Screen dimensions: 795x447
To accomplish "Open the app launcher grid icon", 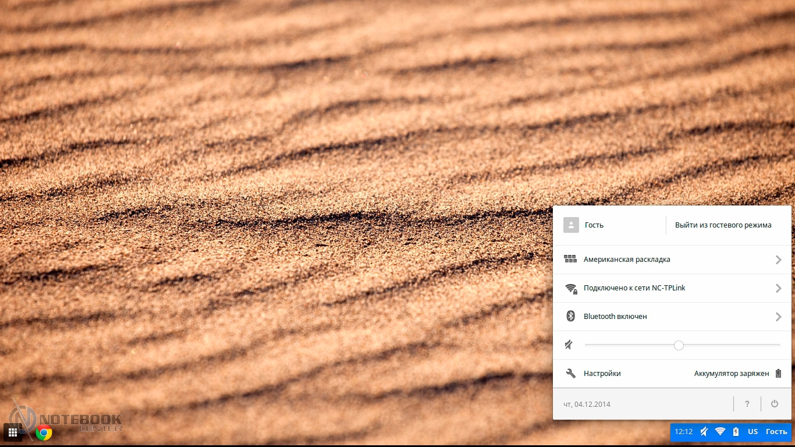I will [13, 432].
